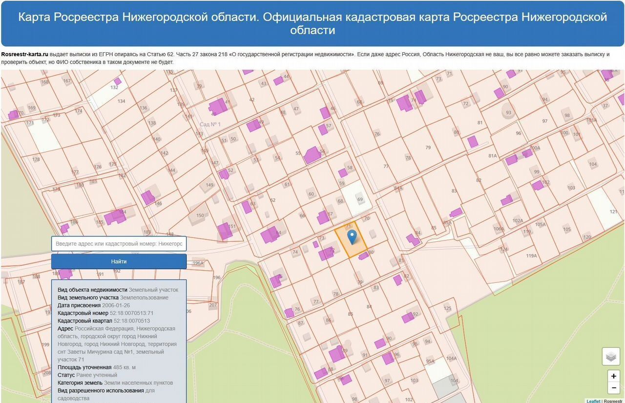Viewport: 625px width, 403px height.
Task: Select parcel 60 on the map
Action: tap(311, 194)
